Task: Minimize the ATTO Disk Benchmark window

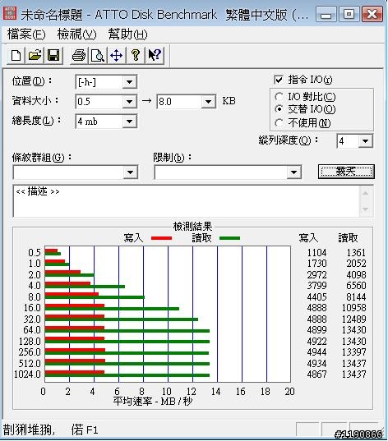Action: tap(326, 14)
